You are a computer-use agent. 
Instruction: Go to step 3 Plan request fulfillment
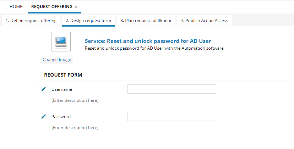coord(146,21)
